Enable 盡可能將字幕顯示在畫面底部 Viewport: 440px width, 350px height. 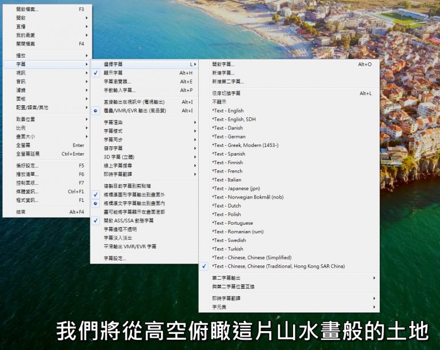click(144, 212)
